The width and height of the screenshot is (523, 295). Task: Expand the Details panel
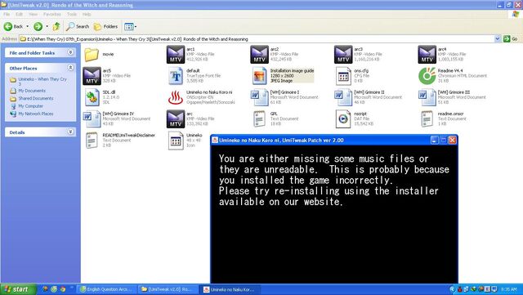pyautogui.click(x=70, y=132)
